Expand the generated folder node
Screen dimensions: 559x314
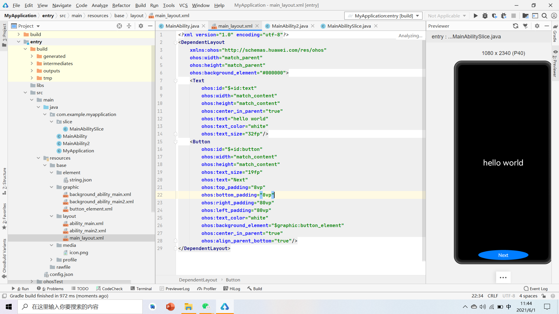coord(32,56)
